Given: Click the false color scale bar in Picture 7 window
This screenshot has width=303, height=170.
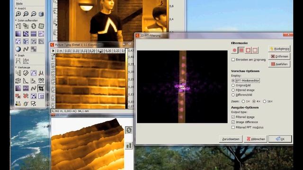Looking at the screenshot, I should click(127, 79).
